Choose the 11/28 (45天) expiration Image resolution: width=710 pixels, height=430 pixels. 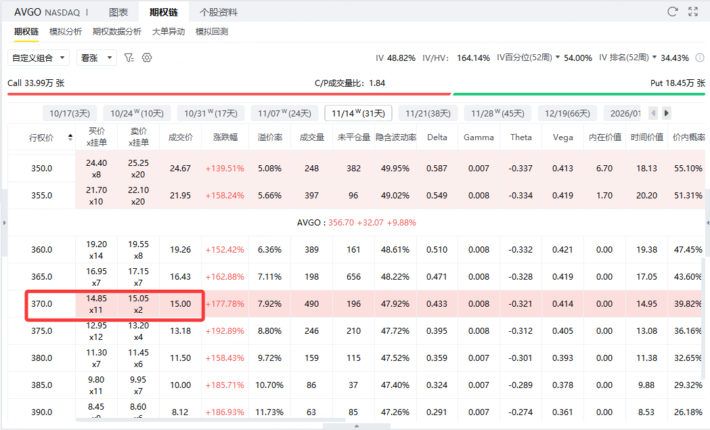point(497,113)
